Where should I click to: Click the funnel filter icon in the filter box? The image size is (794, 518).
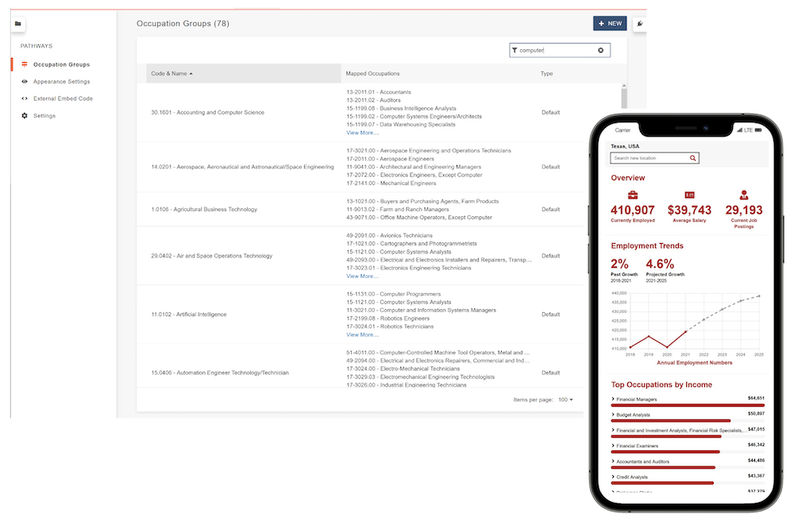pyautogui.click(x=515, y=50)
